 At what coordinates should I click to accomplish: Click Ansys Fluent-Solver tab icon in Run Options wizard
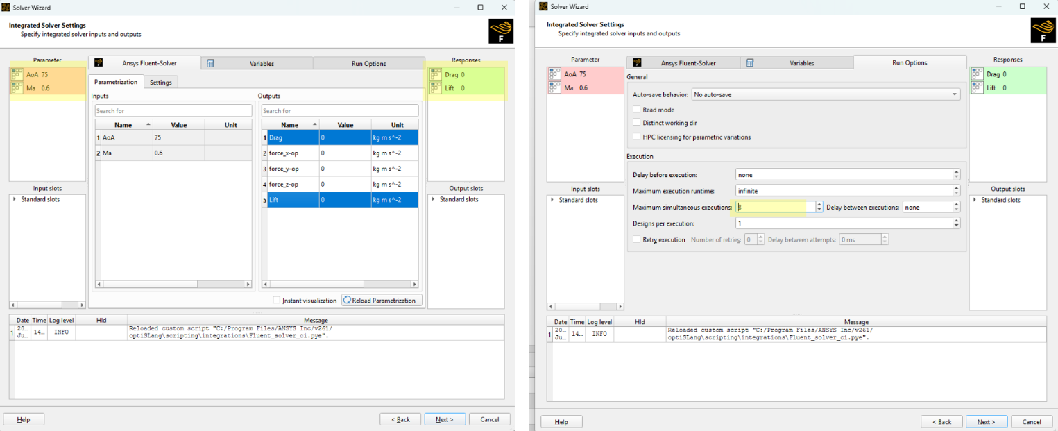[x=637, y=63]
